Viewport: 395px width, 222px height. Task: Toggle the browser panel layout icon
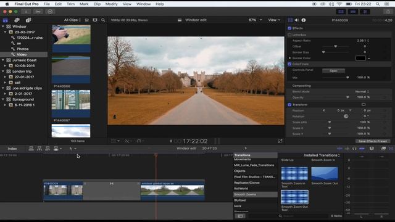coord(341,12)
